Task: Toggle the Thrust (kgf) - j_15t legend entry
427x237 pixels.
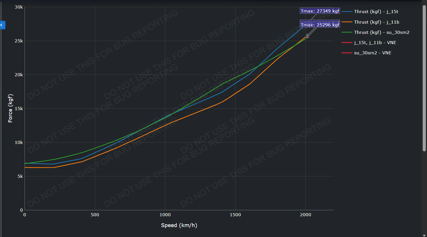Action: point(376,12)
